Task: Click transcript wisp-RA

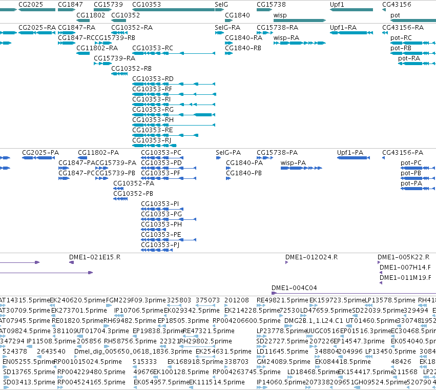Action: pyautogui.click(x=300, y=43)
